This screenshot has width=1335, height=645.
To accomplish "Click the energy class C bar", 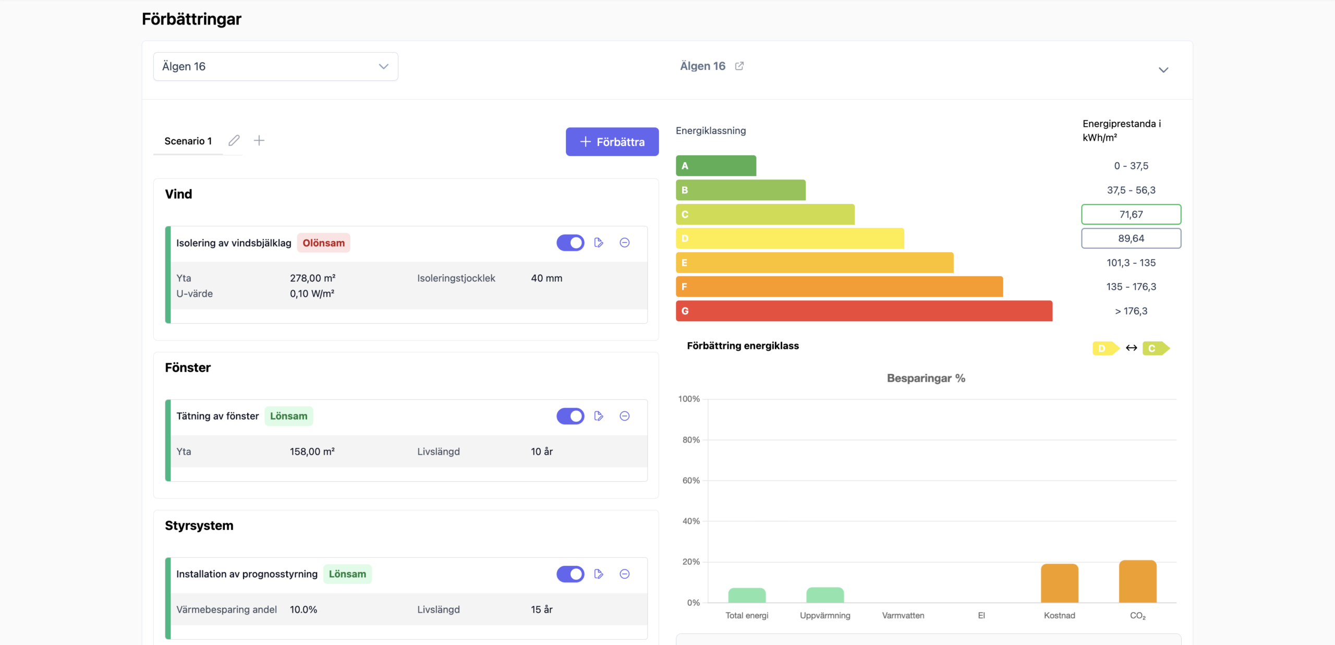I will click(766, 214).
